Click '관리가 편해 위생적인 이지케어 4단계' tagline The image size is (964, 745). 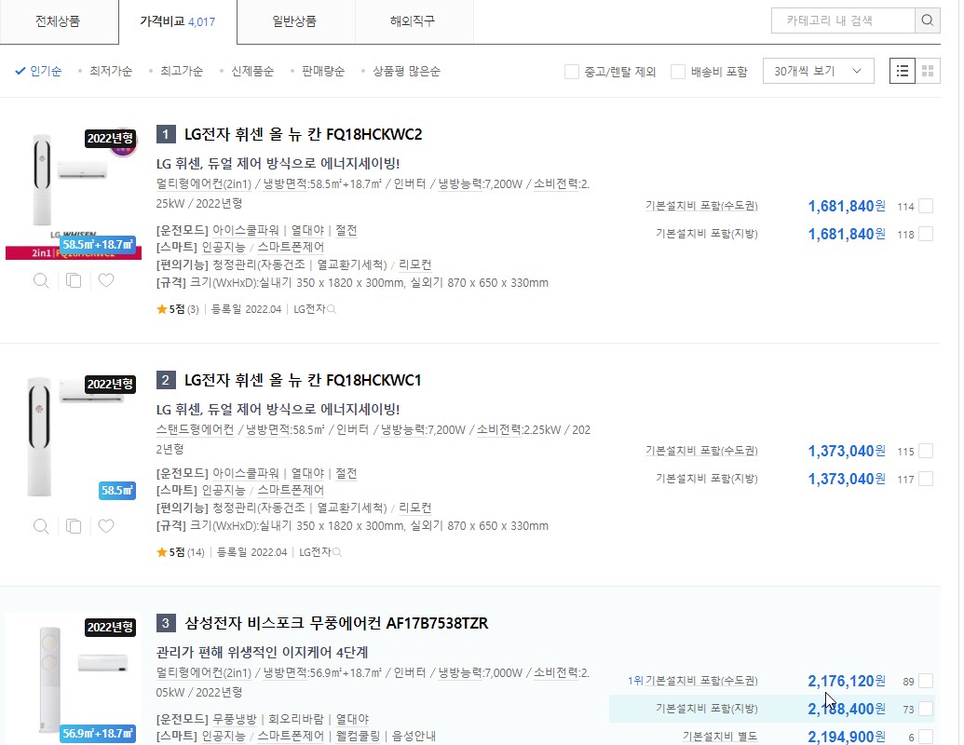[263, 652]
